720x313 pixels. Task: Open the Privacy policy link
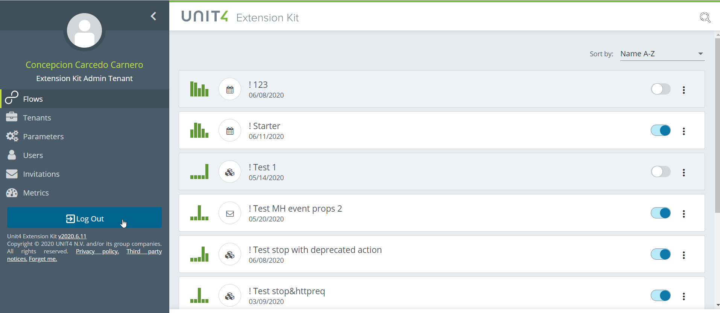click(97, 251)
